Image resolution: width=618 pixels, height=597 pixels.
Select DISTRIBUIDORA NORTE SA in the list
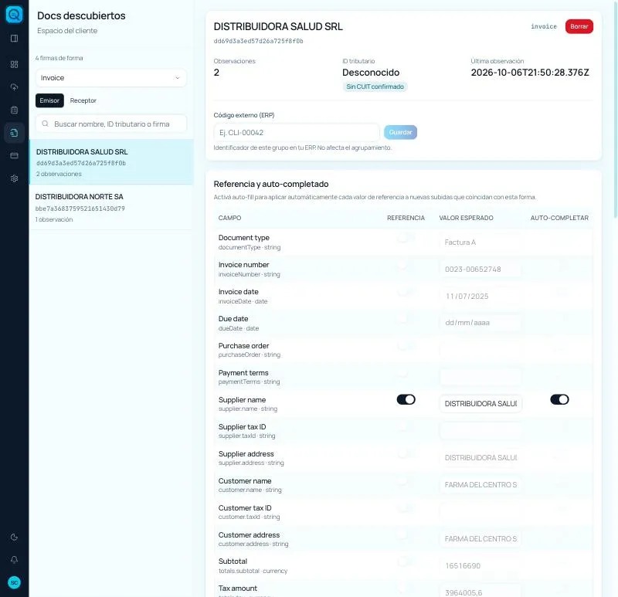pos(111,207)
